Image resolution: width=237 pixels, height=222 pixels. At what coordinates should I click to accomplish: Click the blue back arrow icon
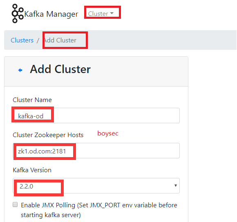[x=20, y=70]
